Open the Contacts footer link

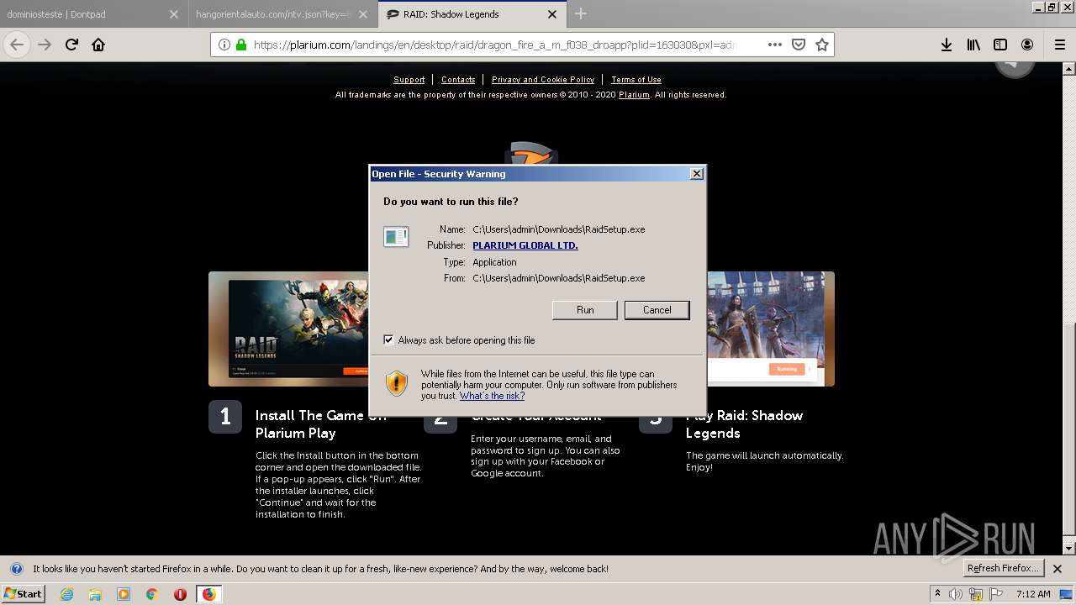tap(458, 80)
